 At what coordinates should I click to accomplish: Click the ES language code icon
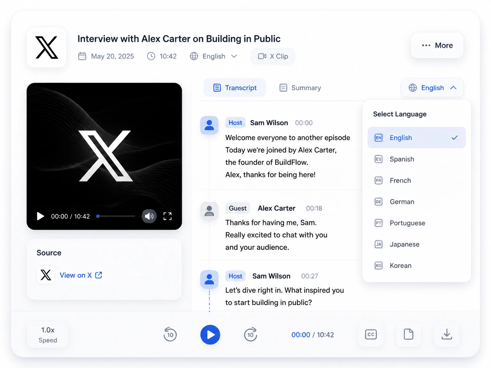pos(378,159)
